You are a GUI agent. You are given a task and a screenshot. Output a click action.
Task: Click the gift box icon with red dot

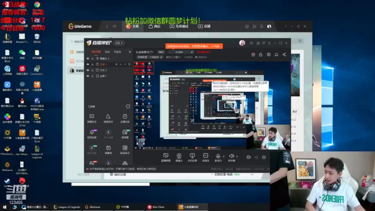pyautogui.click(x=253, y=54)
